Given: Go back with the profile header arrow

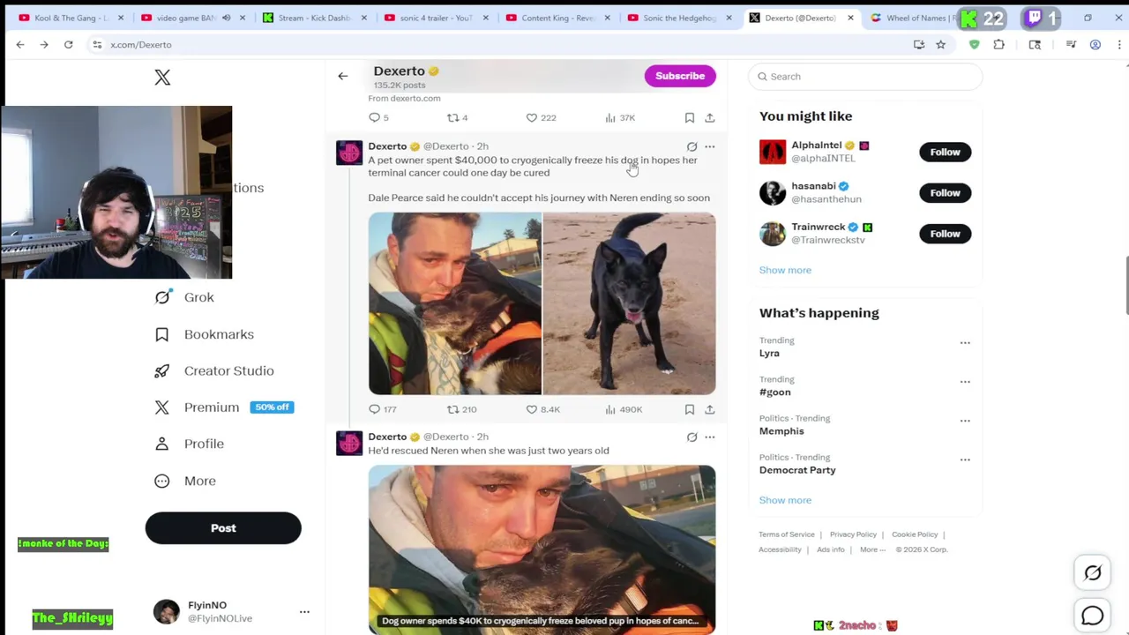Looking at the screenshot, I should [343, 76].
